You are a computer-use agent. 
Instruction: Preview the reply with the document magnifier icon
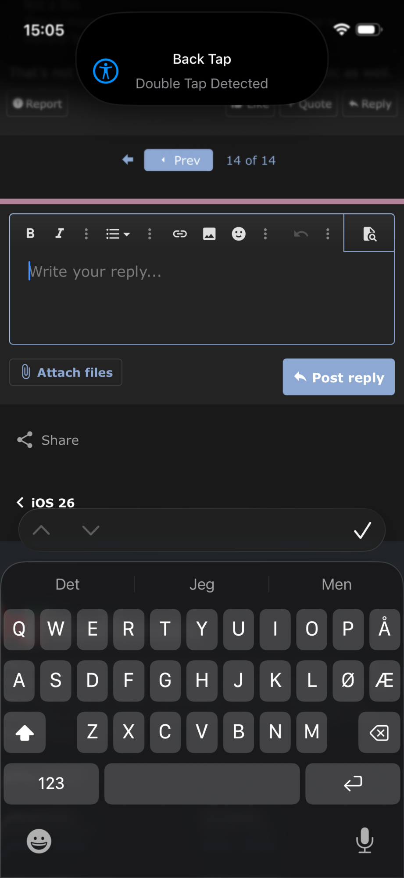[369, 234]
